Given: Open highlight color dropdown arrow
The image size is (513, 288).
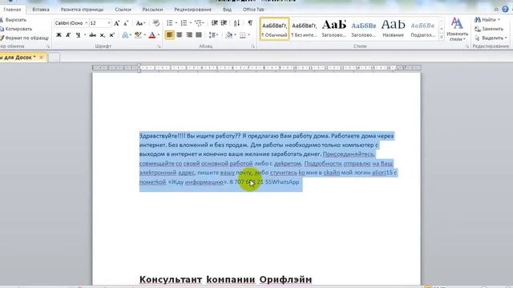Looking at the screenshot, I should [x=144, y=35].
